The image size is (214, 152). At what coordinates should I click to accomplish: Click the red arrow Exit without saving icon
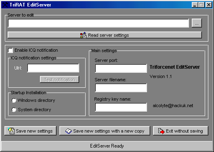161,131
